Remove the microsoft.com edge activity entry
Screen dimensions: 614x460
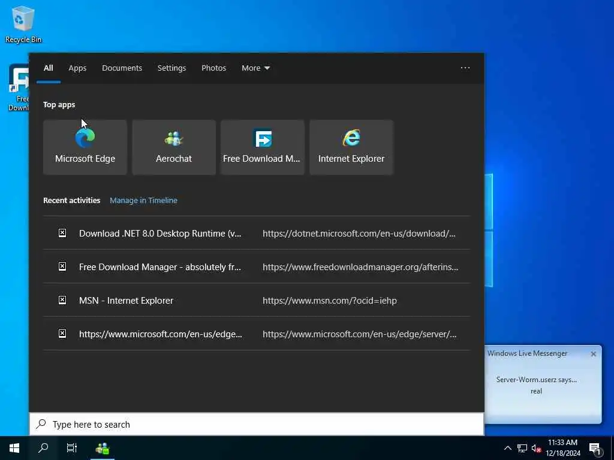click(x=62, y=334)
